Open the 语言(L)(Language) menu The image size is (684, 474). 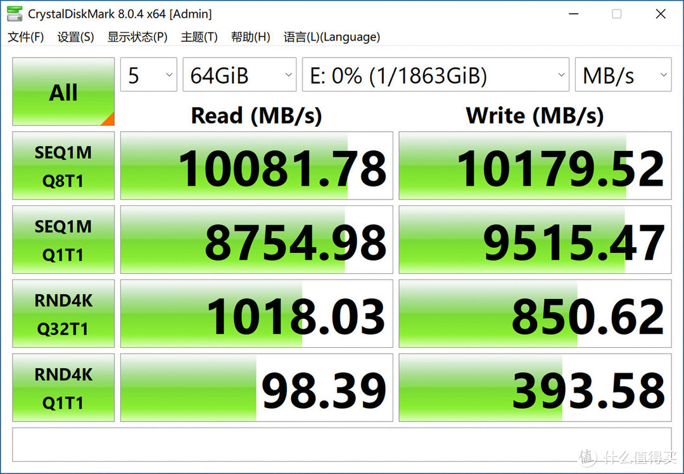click(x=331, y=37)
